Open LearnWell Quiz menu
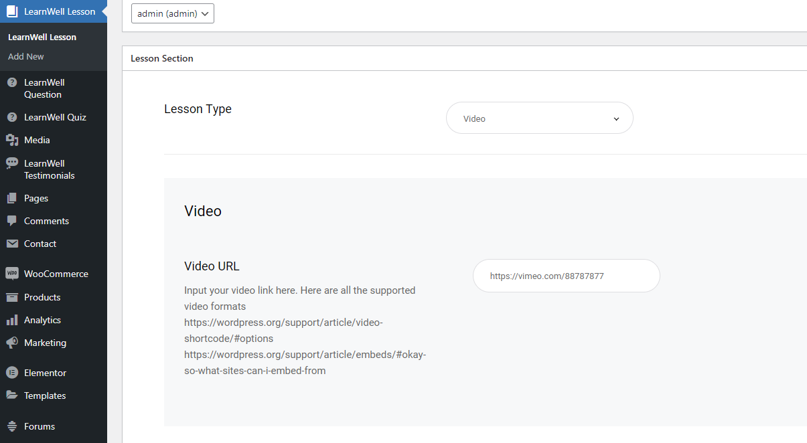The image size is (807, 443). 55,117
